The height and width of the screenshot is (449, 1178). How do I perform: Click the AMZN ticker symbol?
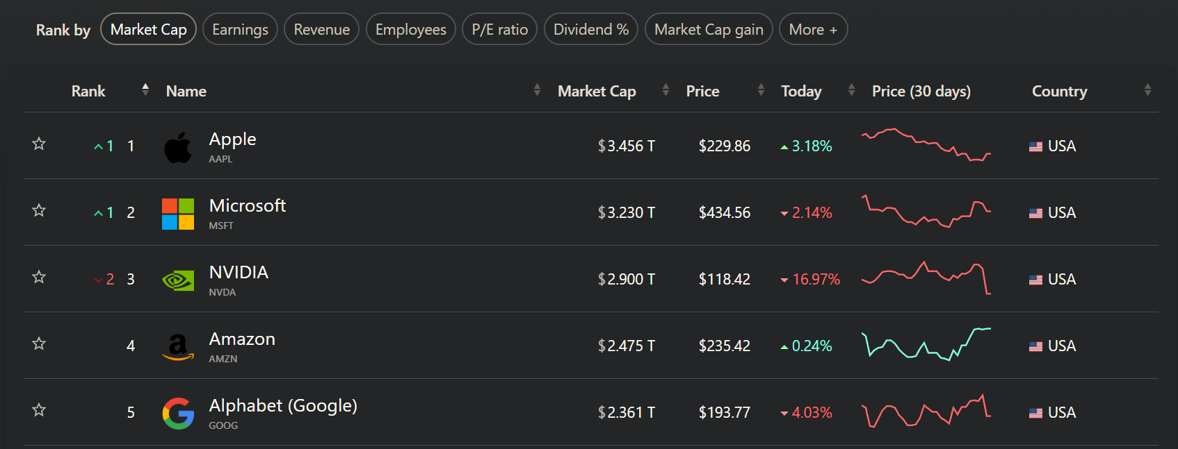coord(223,359)
